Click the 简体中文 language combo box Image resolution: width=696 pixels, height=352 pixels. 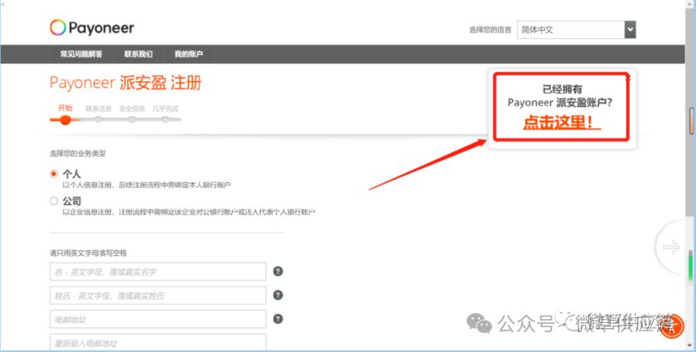(576, 30)
